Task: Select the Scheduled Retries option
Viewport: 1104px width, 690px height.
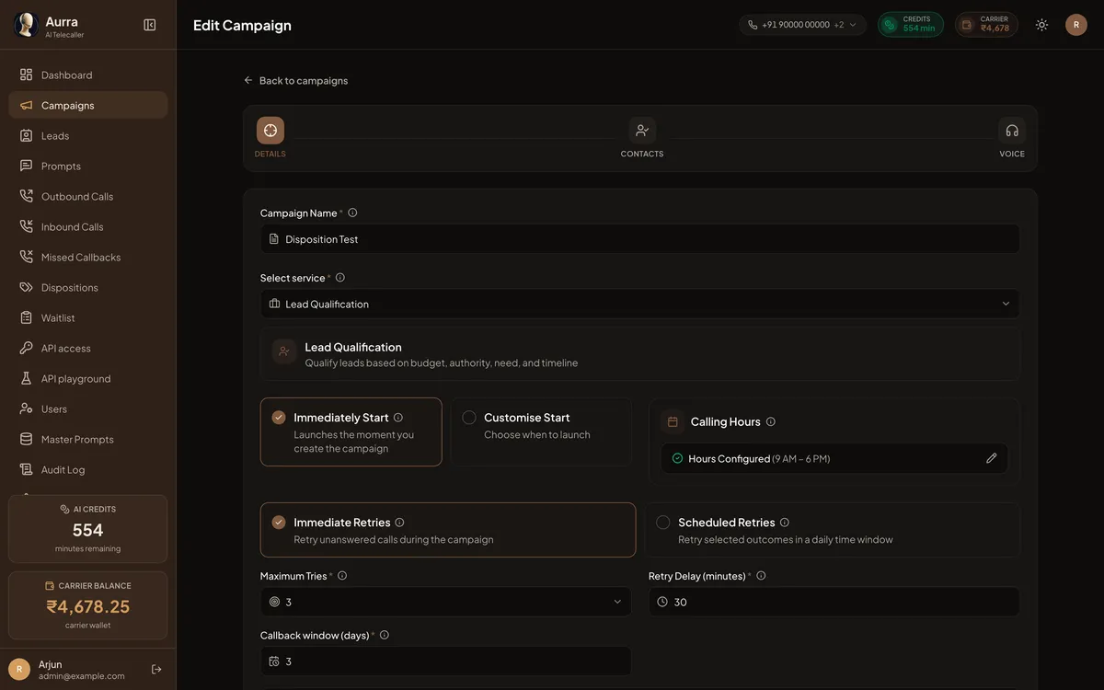Action: coord(833,530)
